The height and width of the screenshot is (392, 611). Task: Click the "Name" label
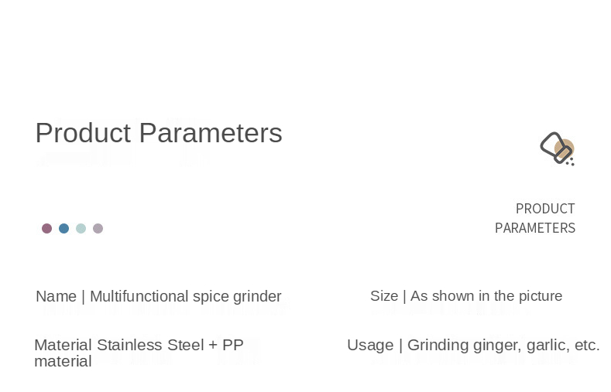click(56, 296)
